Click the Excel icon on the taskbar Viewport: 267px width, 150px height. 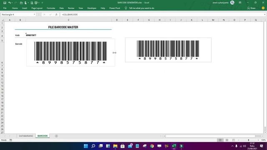[x=174, y=146]
